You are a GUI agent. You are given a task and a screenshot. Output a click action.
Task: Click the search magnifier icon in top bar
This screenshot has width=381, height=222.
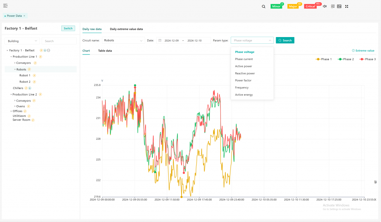tap(263, 6)
